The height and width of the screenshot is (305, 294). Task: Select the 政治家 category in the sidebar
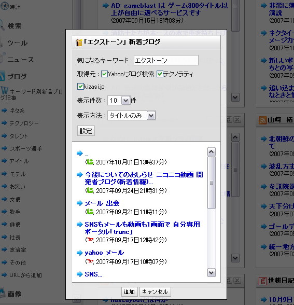[18, 250]
